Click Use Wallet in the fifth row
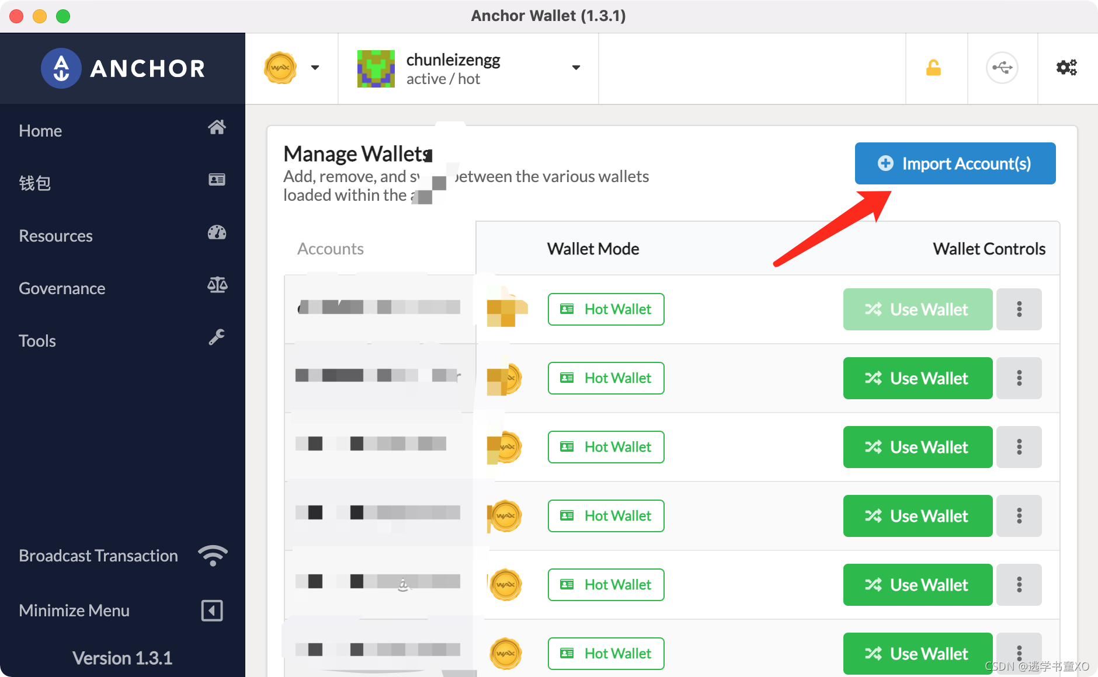This screenshot has height=677, width=1098. [x=918, y=585]
